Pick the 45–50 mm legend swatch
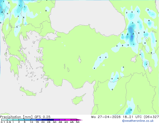 (x=74, y=120)
